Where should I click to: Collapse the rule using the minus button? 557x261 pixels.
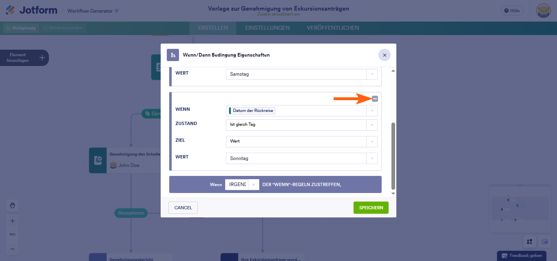pos(375,99)
